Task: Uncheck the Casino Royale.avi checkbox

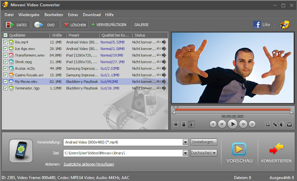Action: pos(5,75)
